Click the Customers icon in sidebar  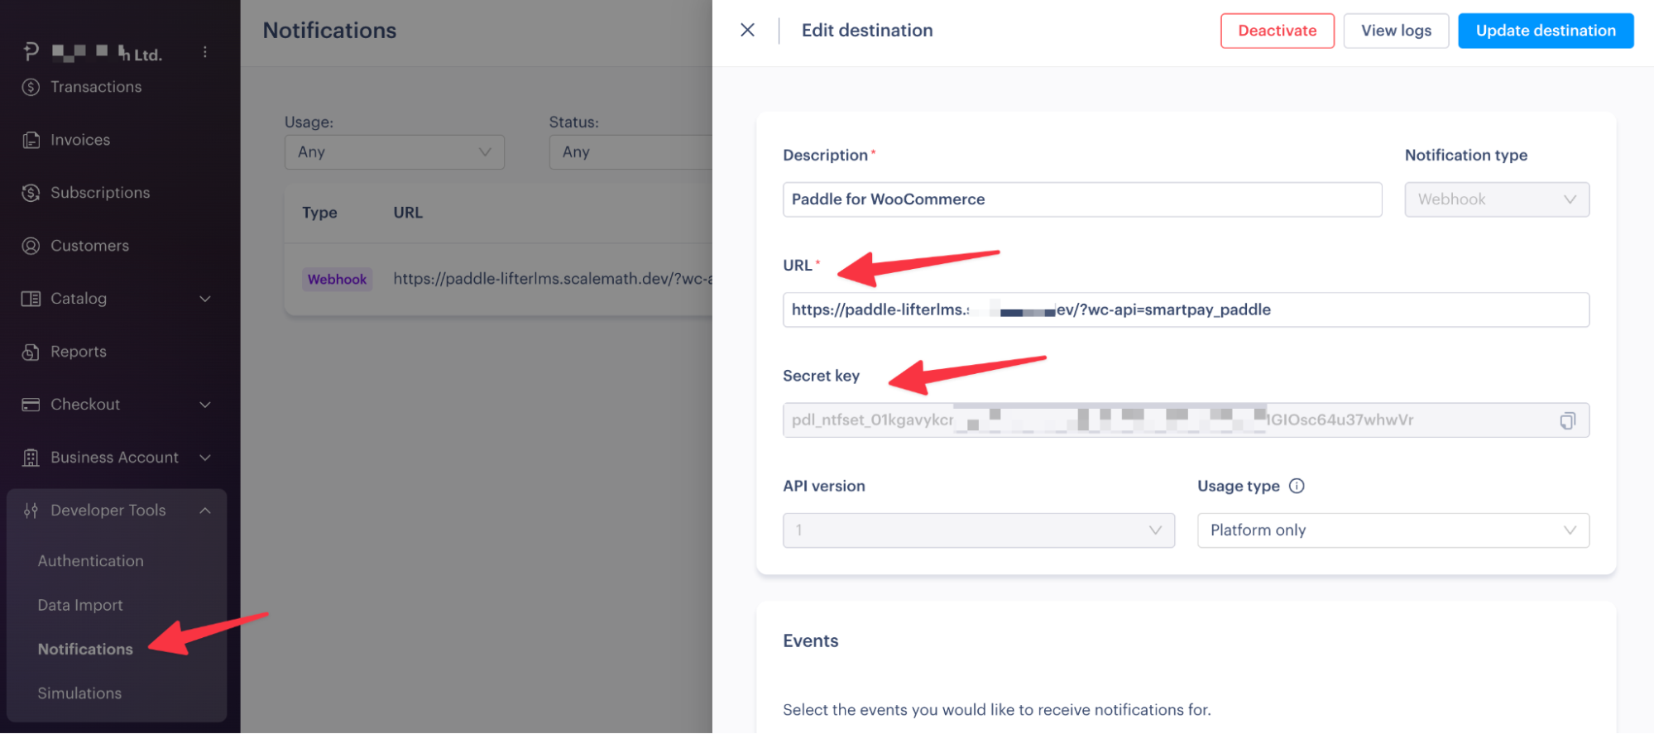coord(31,246)
